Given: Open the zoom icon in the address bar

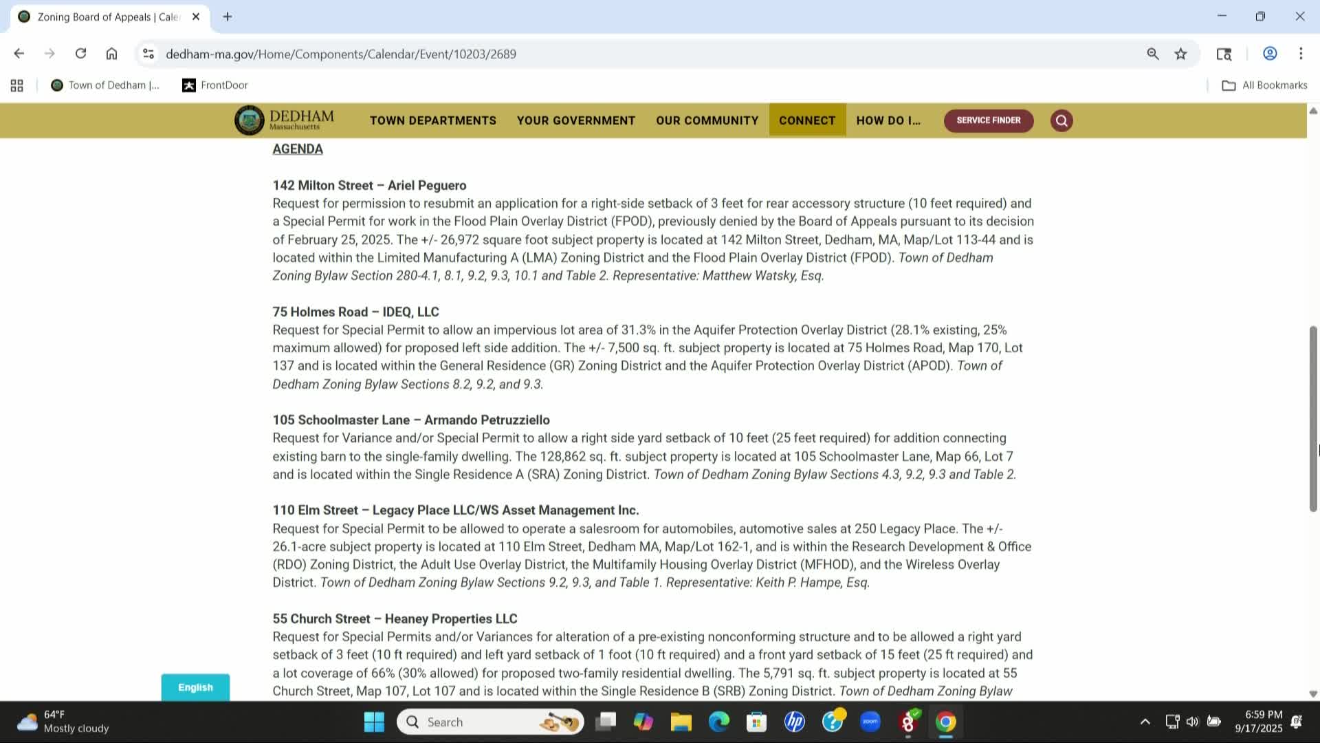Looking at the screenshot, I should click(1152, 54).
